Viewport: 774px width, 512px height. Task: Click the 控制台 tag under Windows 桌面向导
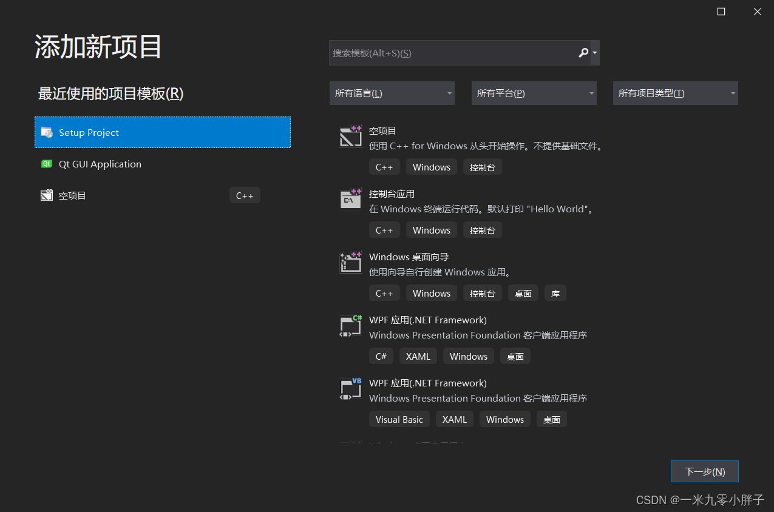(483, 293)
